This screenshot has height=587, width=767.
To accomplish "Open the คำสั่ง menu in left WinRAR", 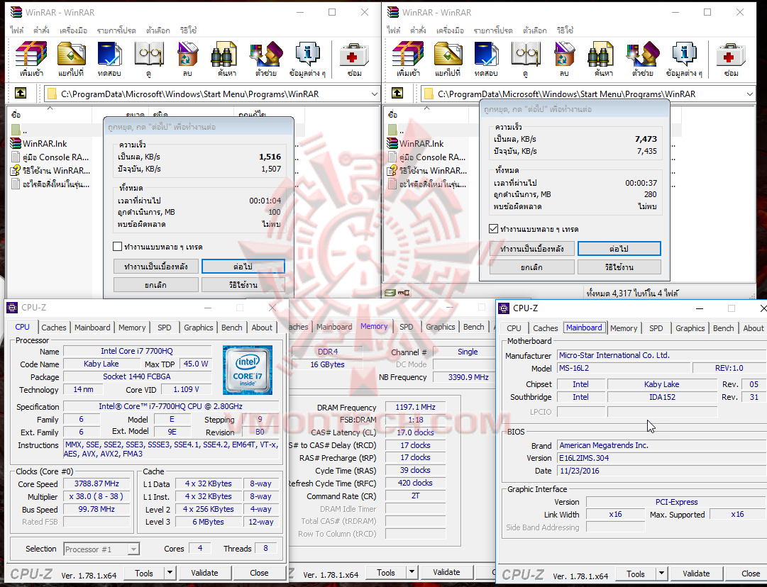I will [41, 30].
